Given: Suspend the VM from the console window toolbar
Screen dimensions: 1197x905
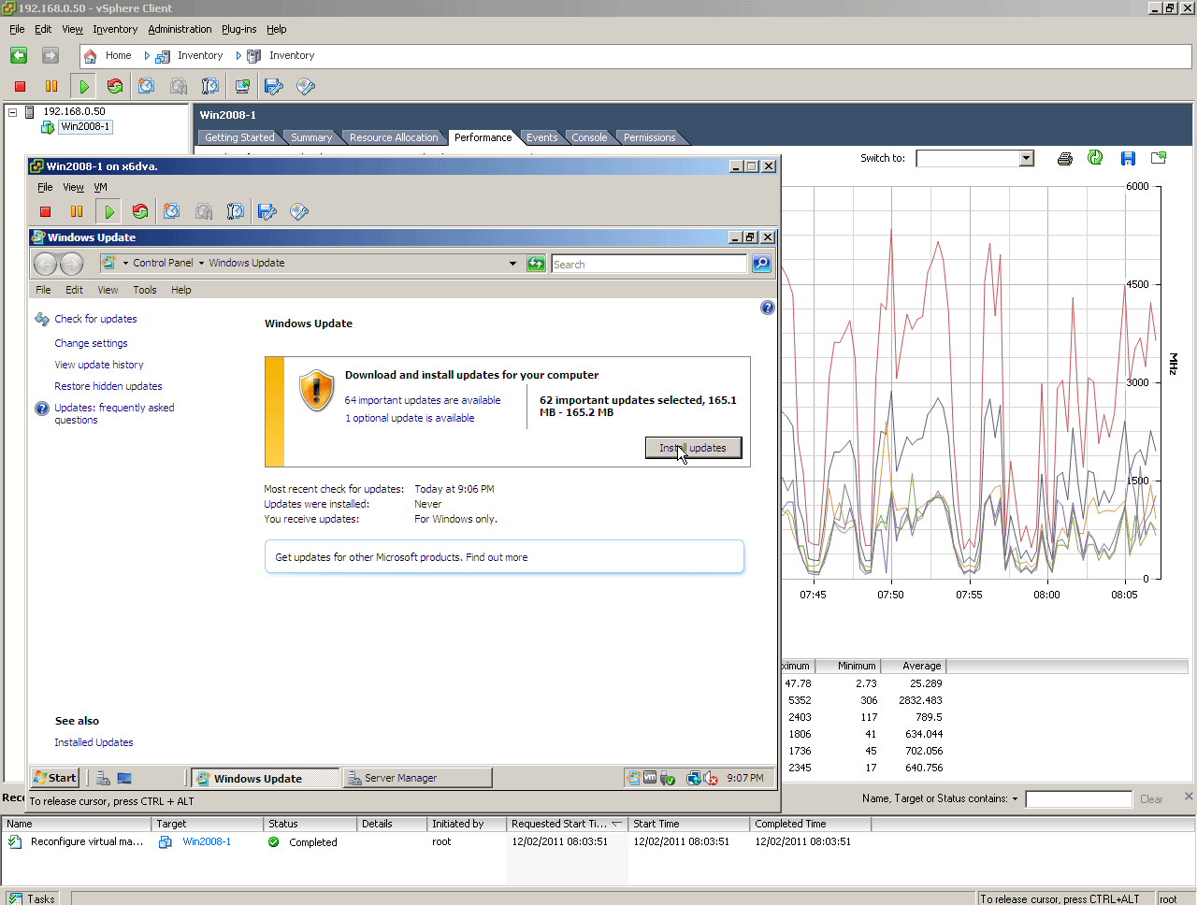Looking at the screenshot, I should [x=77, y=211].
